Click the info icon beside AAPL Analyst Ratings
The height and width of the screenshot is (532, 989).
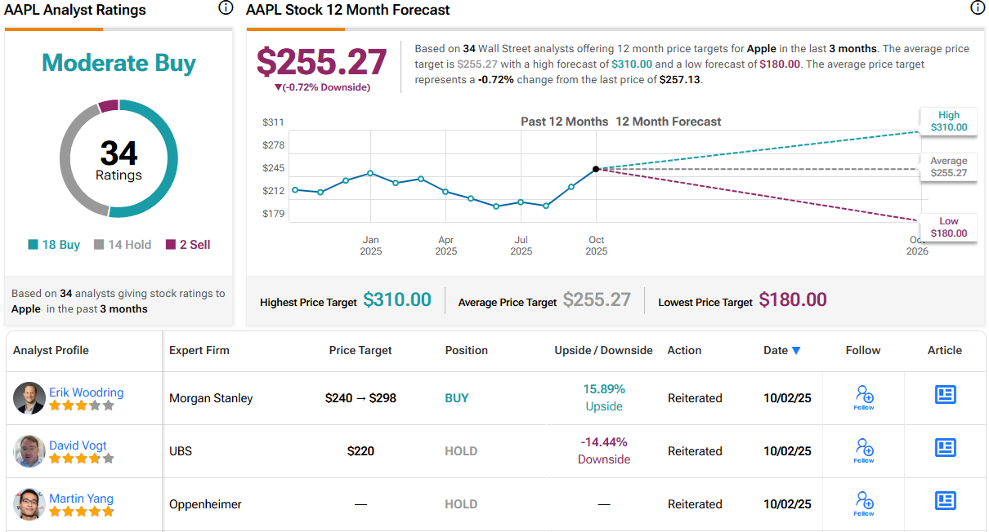tap(226, 9)
